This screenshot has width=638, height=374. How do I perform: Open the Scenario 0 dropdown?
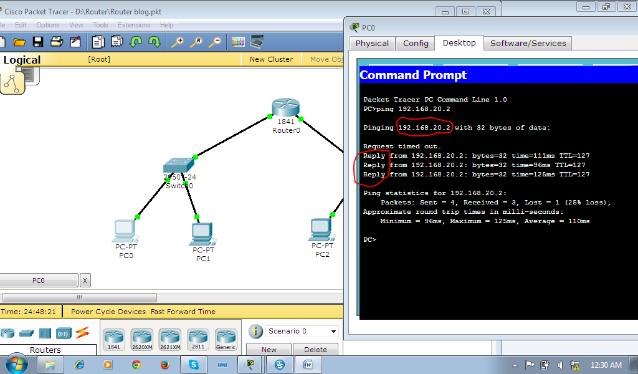click(302, 331)
